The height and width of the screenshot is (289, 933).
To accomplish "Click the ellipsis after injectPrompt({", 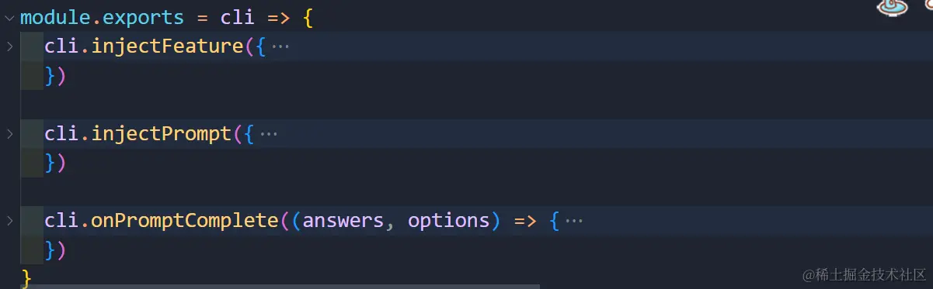I will 269,134.
